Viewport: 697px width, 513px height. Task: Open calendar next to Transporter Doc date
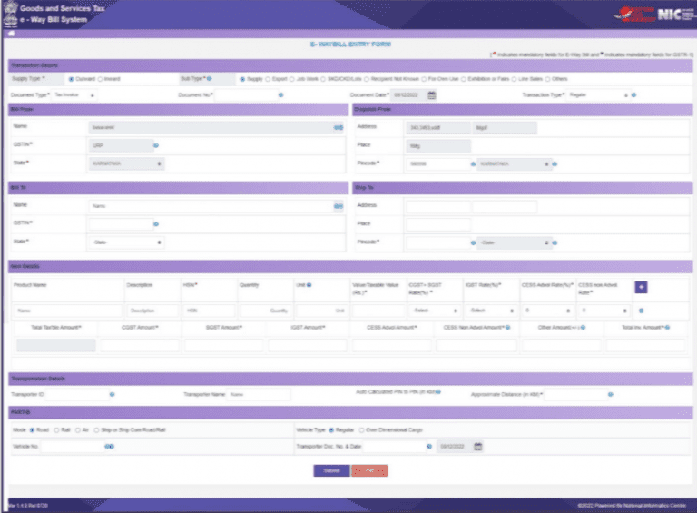click(478, 446)
